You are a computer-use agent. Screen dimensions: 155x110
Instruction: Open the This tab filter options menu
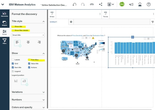pos(153,14)
